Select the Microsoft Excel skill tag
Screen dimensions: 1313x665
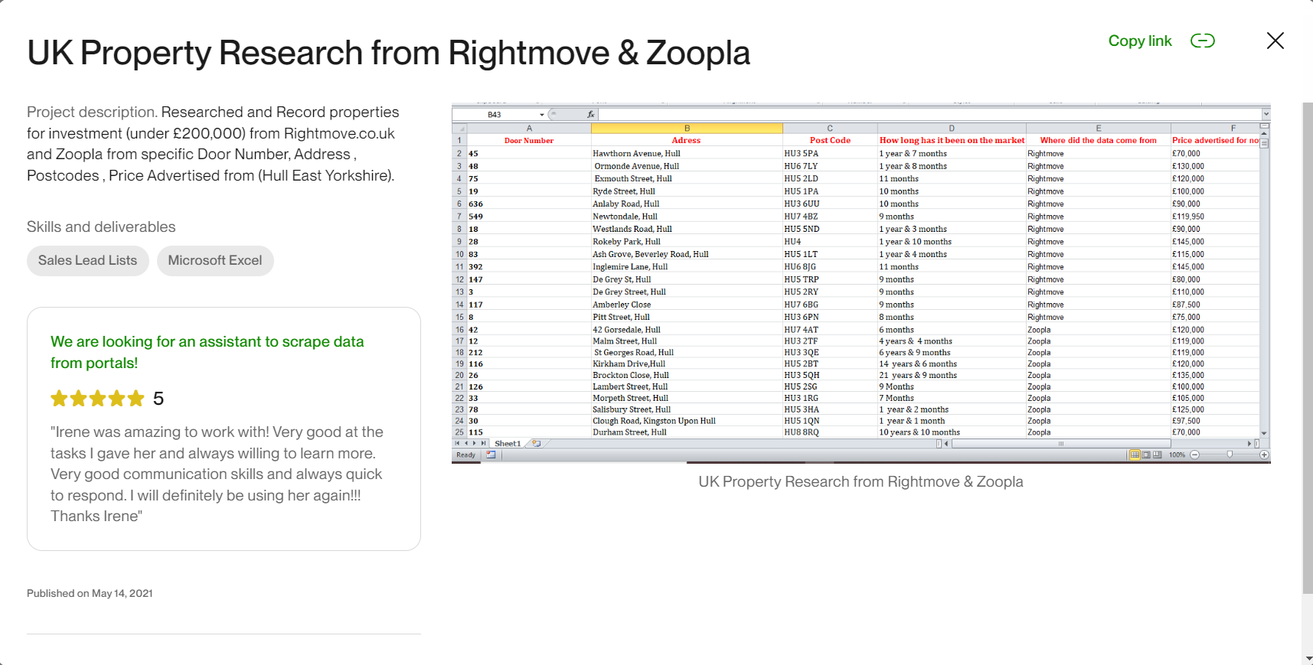[x=215, y=260]
